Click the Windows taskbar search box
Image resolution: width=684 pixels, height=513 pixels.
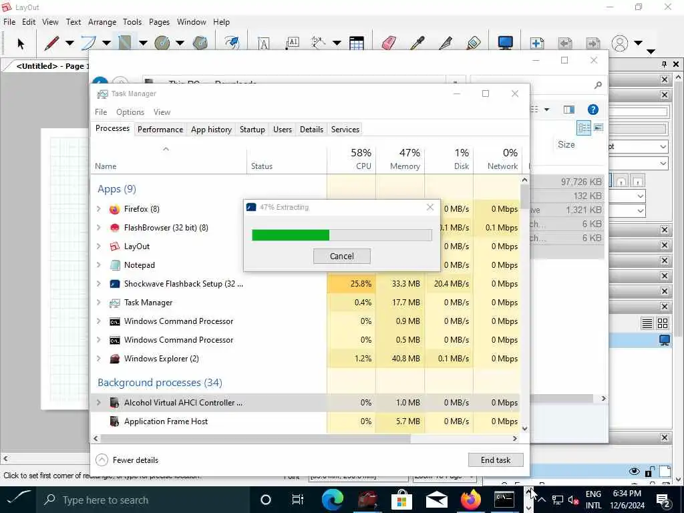pos(143,500)
